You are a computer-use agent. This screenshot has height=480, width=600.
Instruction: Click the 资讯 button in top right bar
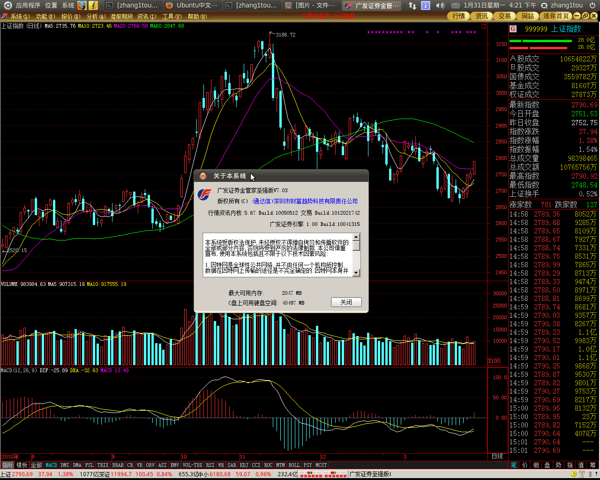[482, 16]
